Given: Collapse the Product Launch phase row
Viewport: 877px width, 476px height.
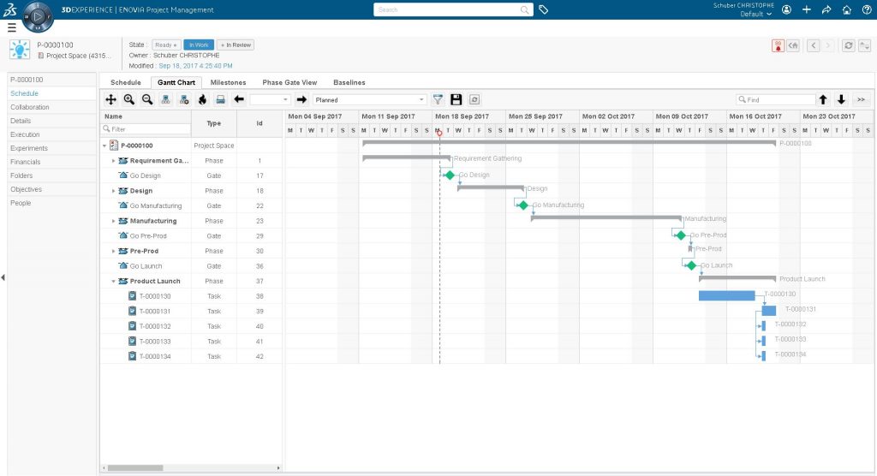Looking at the screenshot, I should [x=114, y=282].
